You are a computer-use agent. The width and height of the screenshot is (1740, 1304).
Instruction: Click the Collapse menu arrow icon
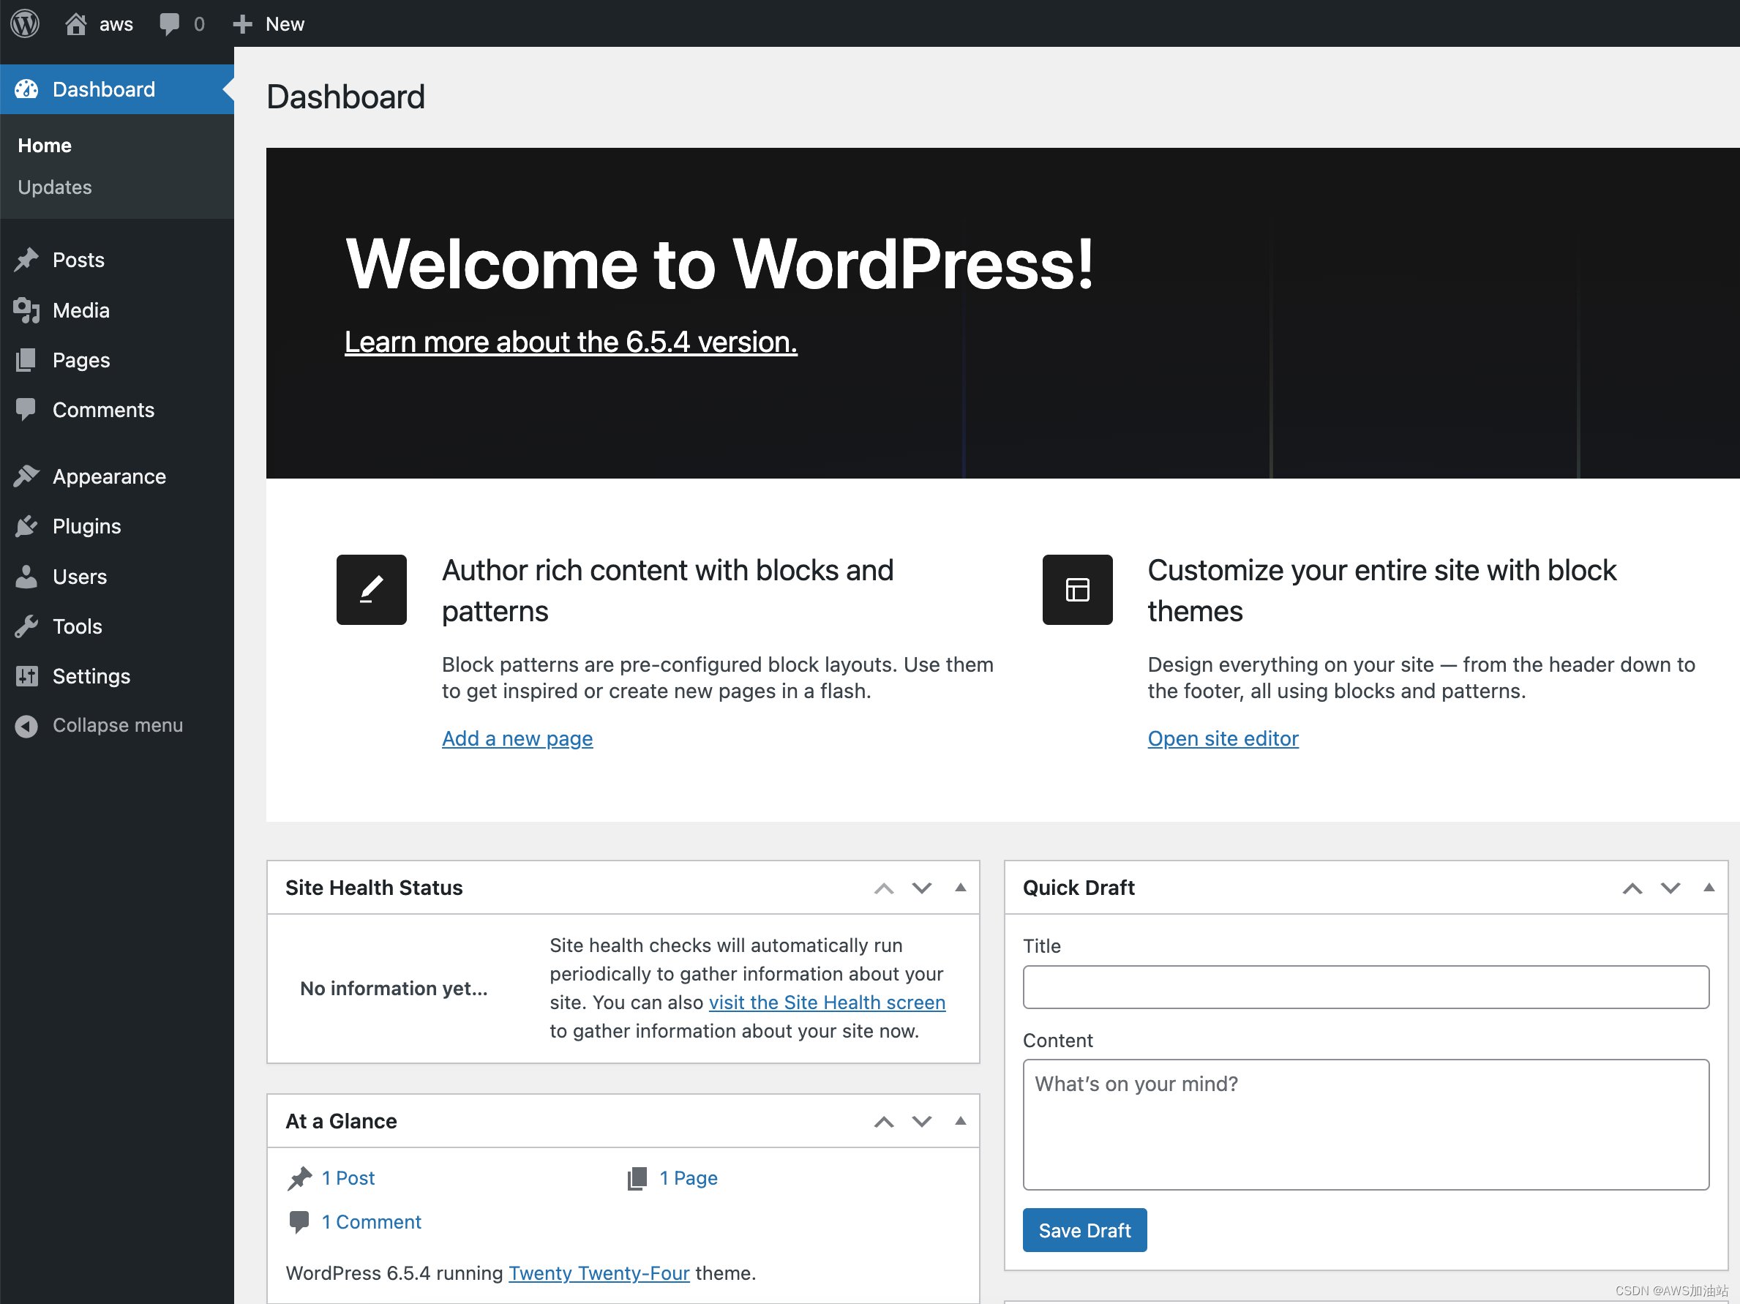(27, 726)
